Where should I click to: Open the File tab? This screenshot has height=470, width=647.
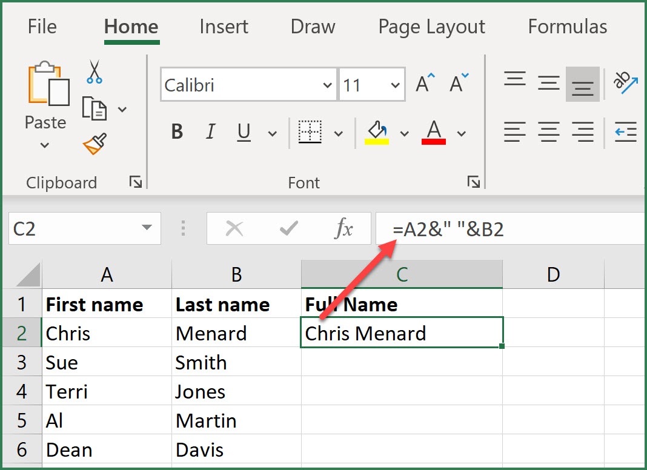42,27
